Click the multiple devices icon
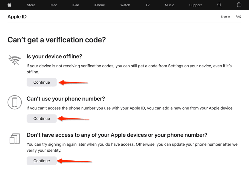This screenshot has height=171, width=249. 15,139
